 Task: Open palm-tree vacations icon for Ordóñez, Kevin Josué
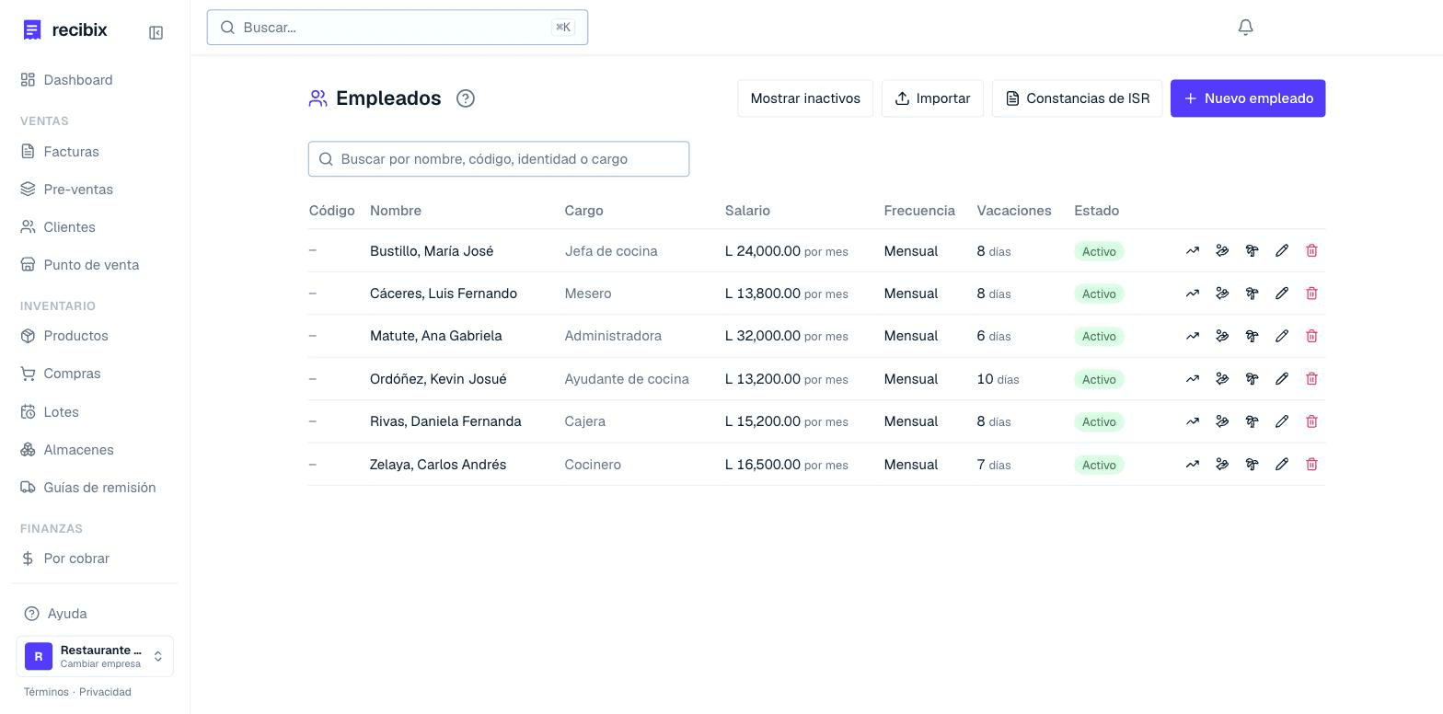(x=1252, y=379)
